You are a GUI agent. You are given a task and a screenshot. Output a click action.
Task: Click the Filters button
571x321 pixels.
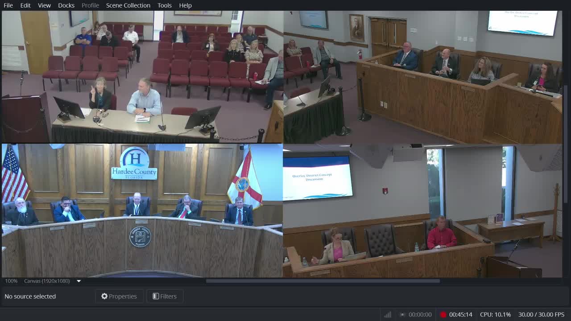coord(165,296)
